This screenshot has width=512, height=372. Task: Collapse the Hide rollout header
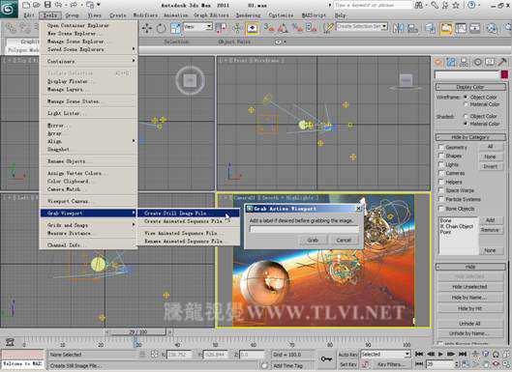point(470,267)
